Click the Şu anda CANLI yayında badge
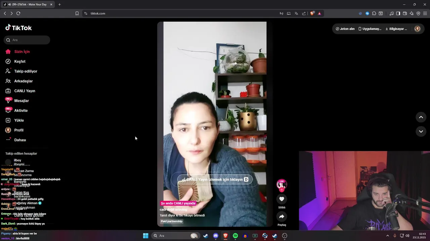Screen dimensions: 430x241 click(178, 203)
